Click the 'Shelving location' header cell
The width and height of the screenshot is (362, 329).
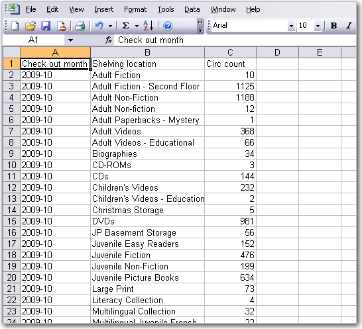coord(147,64)
